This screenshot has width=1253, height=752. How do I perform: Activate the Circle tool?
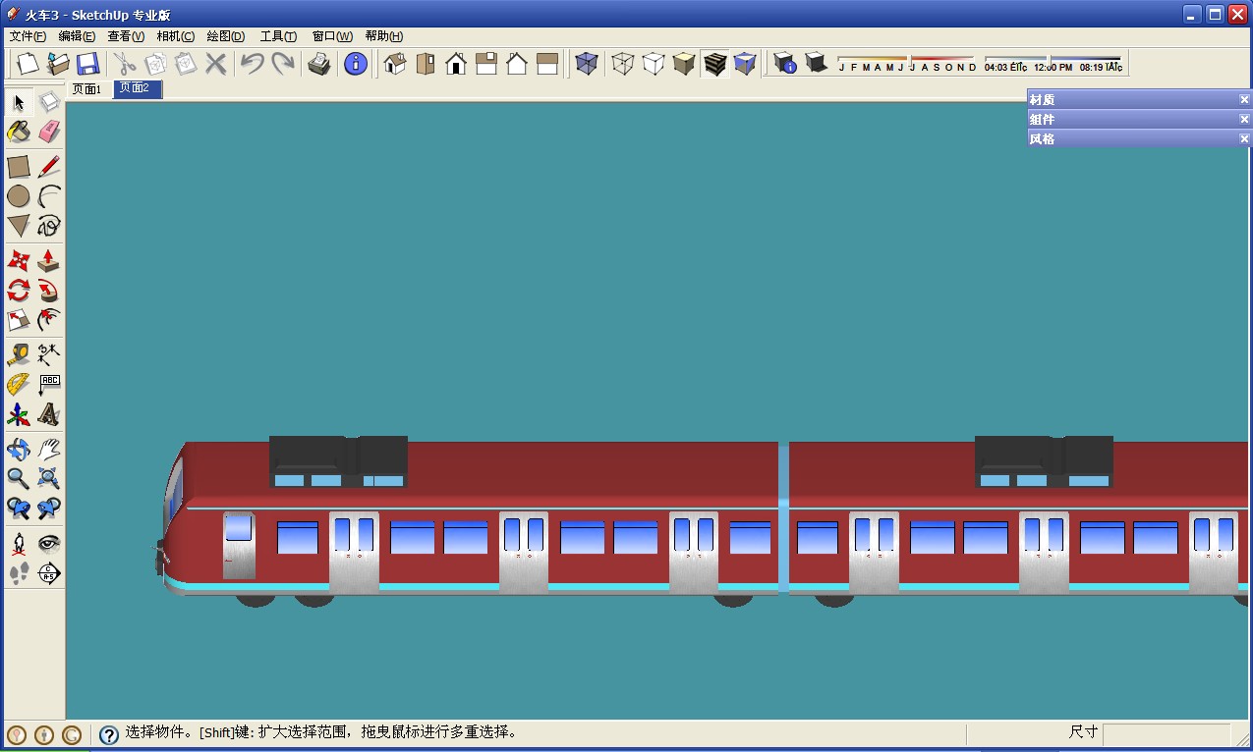coord(18,196)
